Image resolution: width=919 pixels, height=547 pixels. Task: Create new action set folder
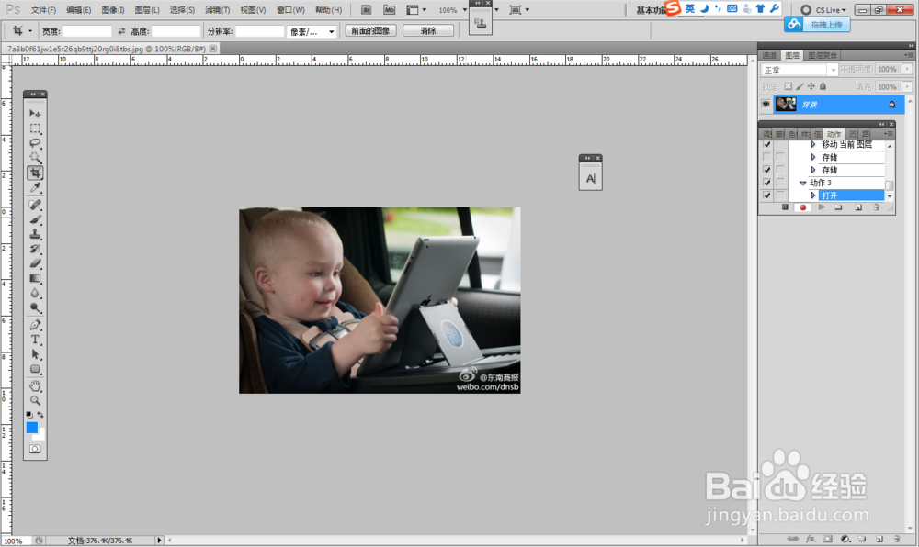(x=839, y=207)
